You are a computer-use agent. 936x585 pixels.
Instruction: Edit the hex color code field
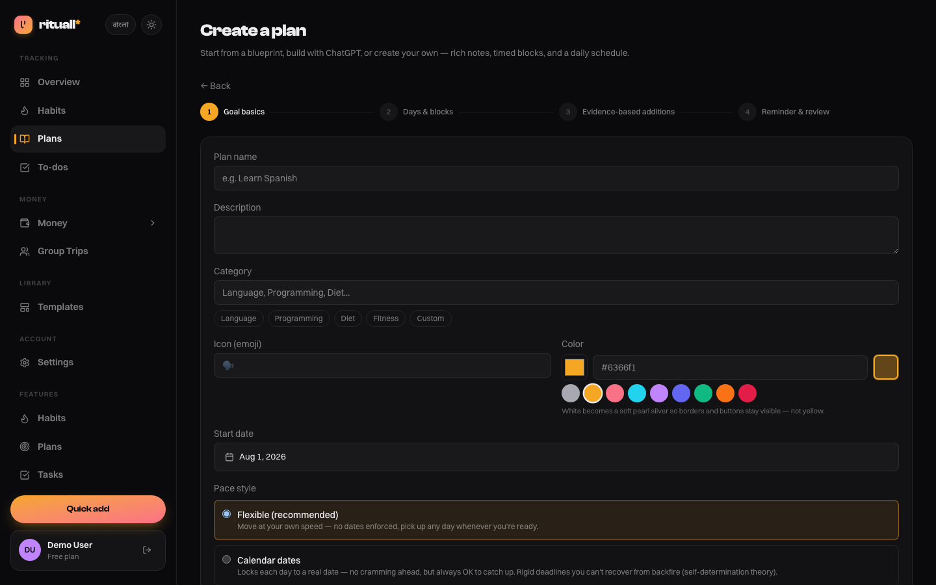[730, 367]
